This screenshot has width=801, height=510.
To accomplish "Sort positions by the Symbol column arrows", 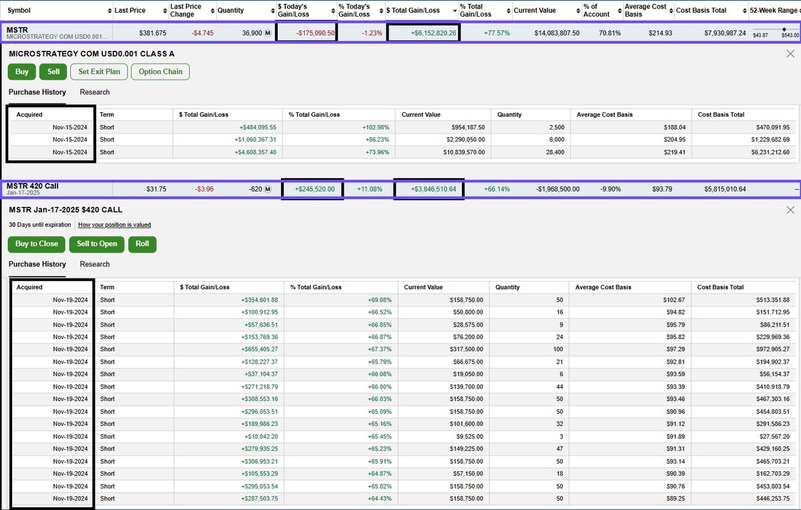I will click(108, 10).
